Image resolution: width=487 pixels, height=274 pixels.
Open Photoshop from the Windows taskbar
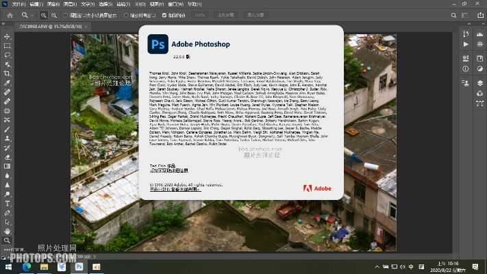[x=79, y=266]
